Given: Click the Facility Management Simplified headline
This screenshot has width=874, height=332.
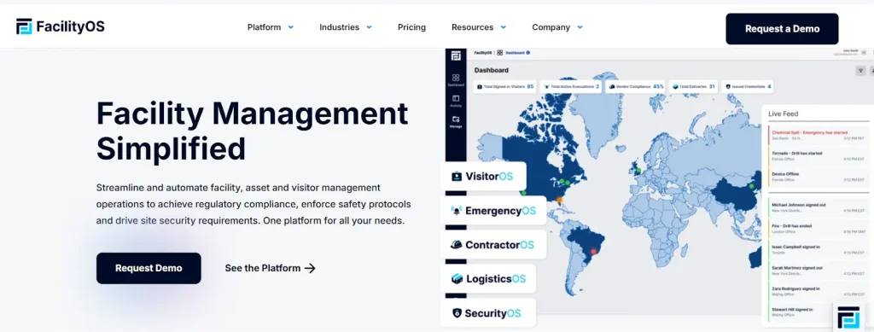Looking at the screenshot, I should pos(252,131).
